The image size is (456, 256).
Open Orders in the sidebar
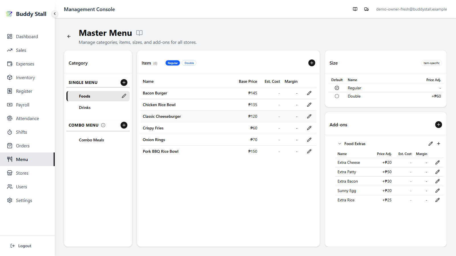coord(27,146)
